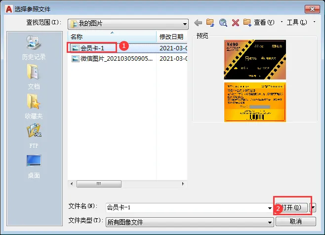Click image icon of 微信图片 file
This screenshot has height=235, width=325.
(75, 59)
